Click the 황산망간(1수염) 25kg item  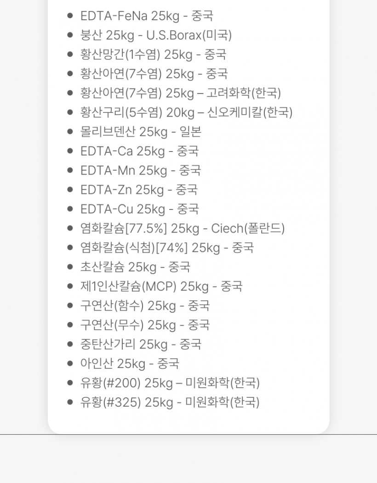click(153, 55)
